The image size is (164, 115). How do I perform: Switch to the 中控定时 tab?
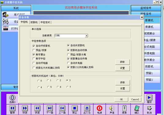[x=45, y=22]
